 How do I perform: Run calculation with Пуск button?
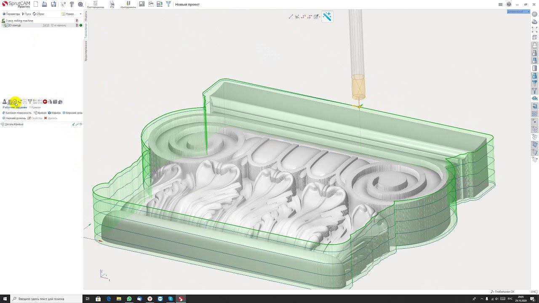click(x=27, y=14)
